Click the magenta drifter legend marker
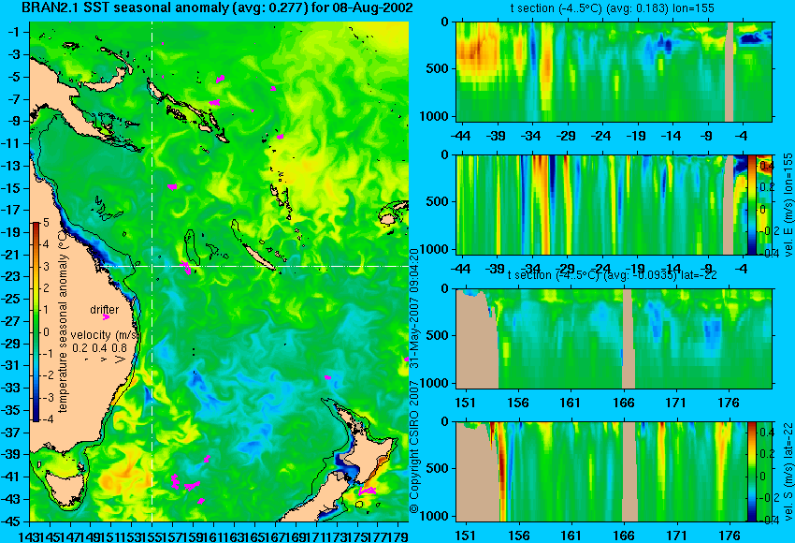 click(x=106, y=317)
